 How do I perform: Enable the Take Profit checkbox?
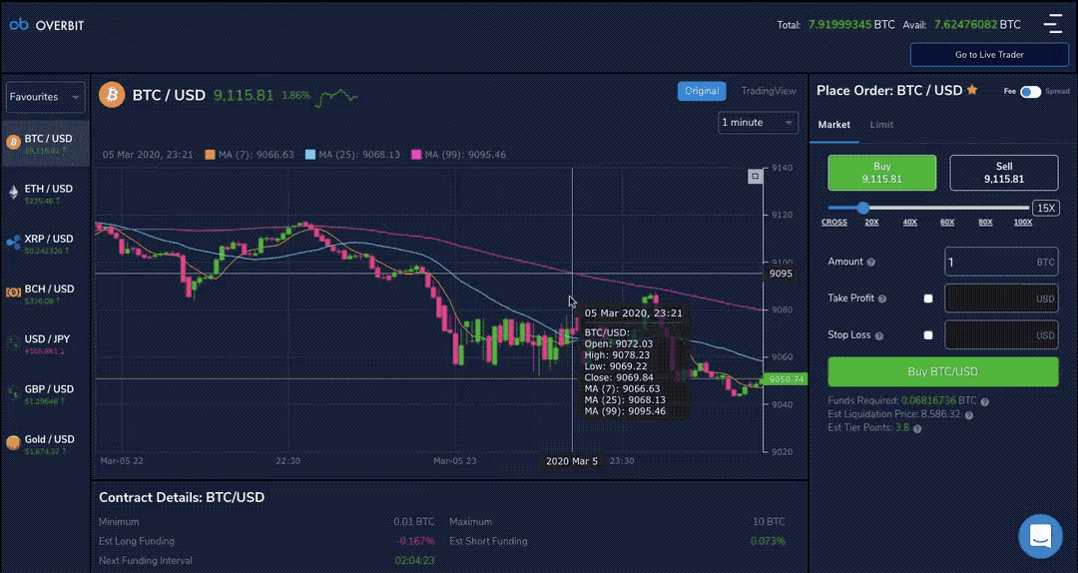tap(928, 298)
